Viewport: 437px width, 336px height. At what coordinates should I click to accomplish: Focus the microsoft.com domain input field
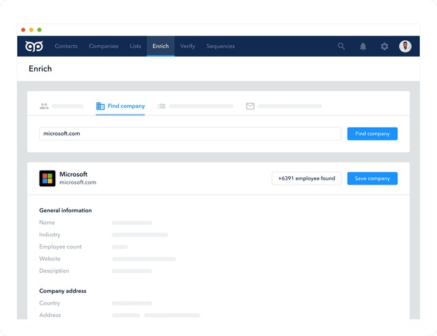190,134
